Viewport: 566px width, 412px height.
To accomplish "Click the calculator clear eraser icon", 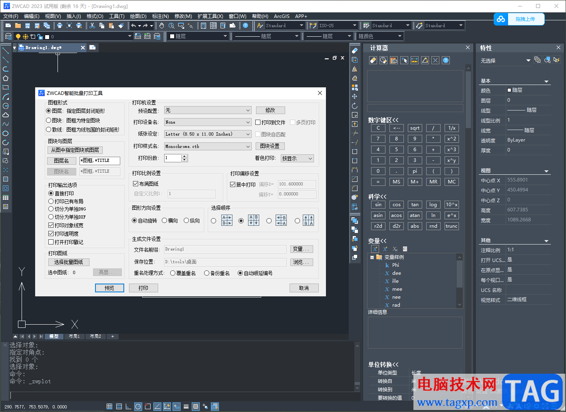I will click(x=373, y=60).
